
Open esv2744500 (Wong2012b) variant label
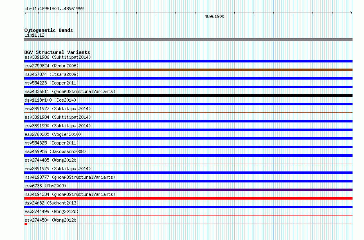pyautogui.click(x=52, y=220)
